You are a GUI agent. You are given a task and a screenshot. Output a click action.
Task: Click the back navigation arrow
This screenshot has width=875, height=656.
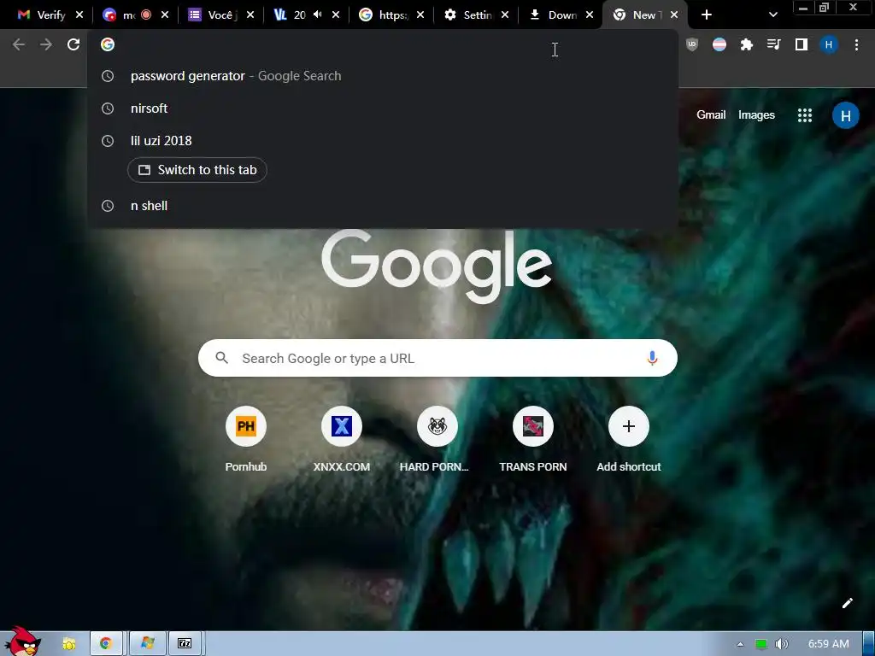tap(19, 44)
